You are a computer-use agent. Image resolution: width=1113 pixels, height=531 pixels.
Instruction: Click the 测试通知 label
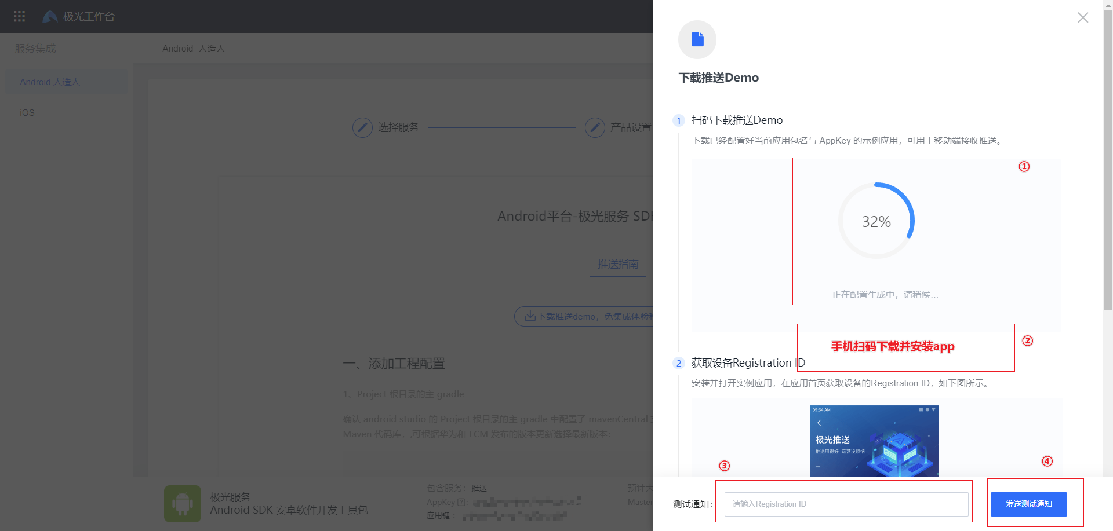[693, 504]
